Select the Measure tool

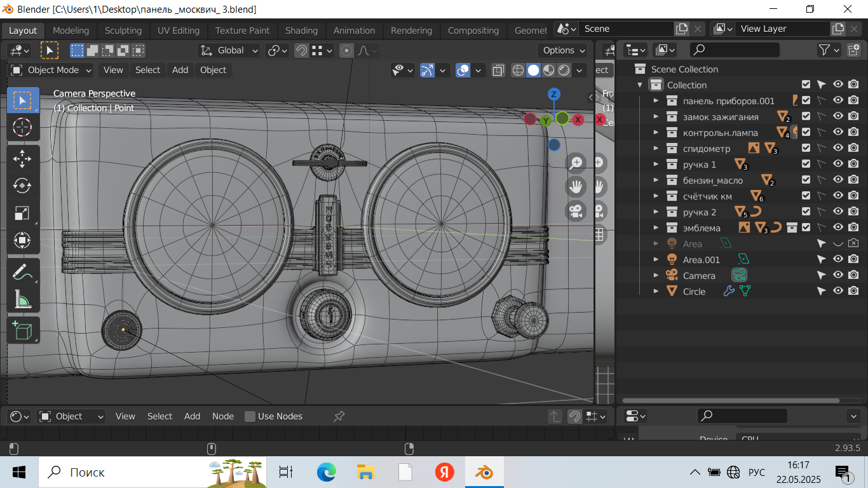22,299
